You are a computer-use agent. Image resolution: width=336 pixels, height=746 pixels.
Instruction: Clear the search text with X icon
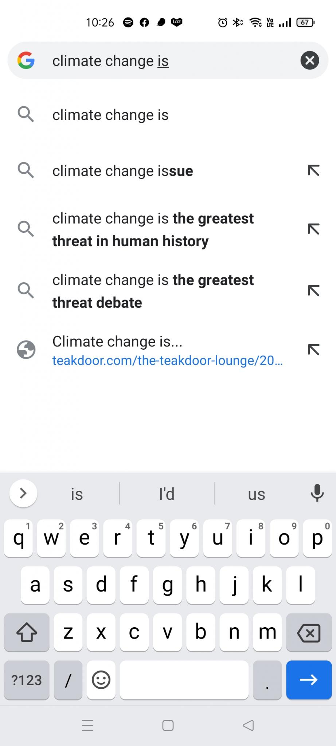(x=310, y=60)
